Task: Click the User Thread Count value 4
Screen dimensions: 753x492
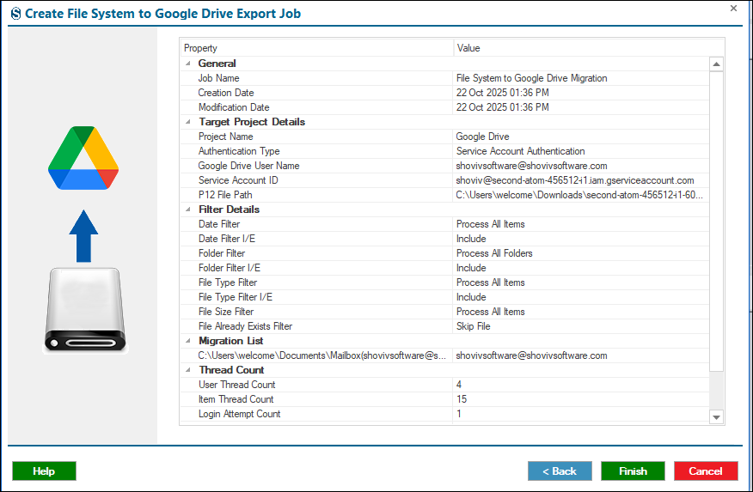Action: pos(459,385)
